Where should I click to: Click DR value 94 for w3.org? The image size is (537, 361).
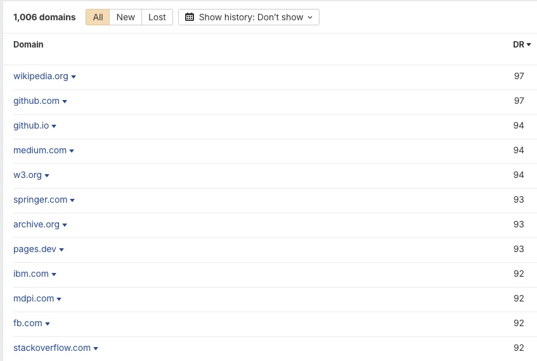[x=519, y=175]
